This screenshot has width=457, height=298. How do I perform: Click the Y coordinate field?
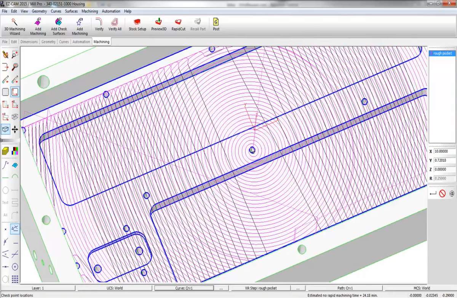coord(445,160)
